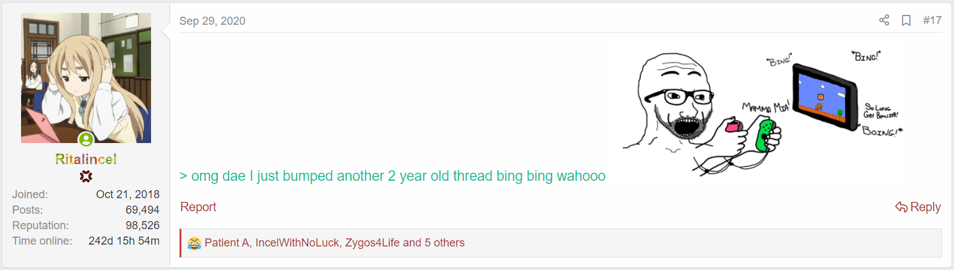
Task: Open the post number #17 permalink
Action: pos(932,20)
